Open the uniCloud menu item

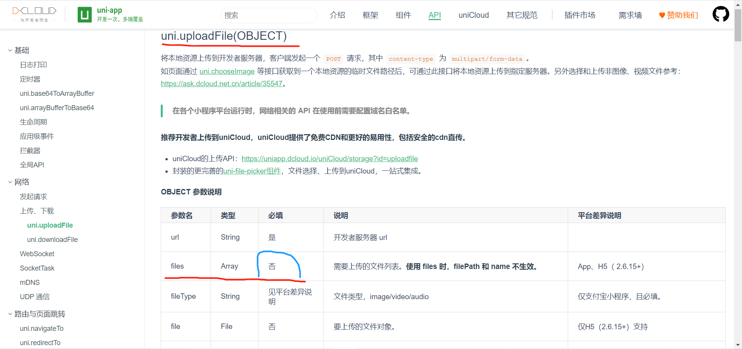coord(473,15)
